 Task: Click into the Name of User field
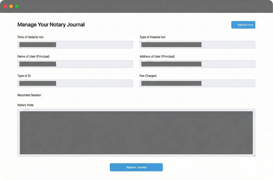coord(75,64)
